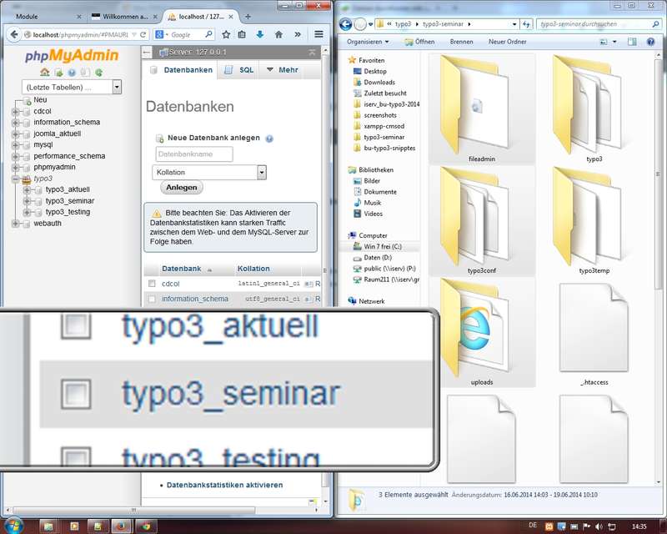Click Explorer file list vertical scrollbar
The width and height of the screenshot is (667, 534).
659,174
